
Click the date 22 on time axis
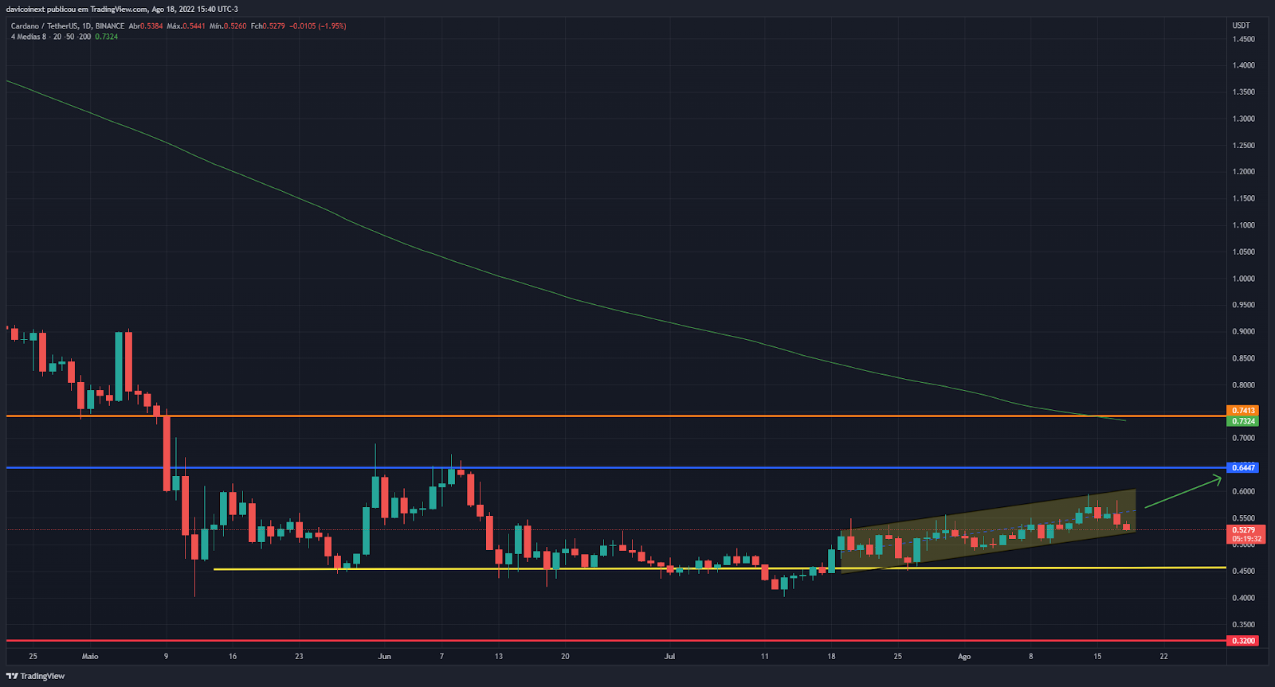1164,657
